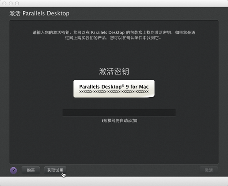This screenshot has height=186, width=228.
Task: Click the (短横线将自动添加) hint below the field
Action: click(119, 121)
